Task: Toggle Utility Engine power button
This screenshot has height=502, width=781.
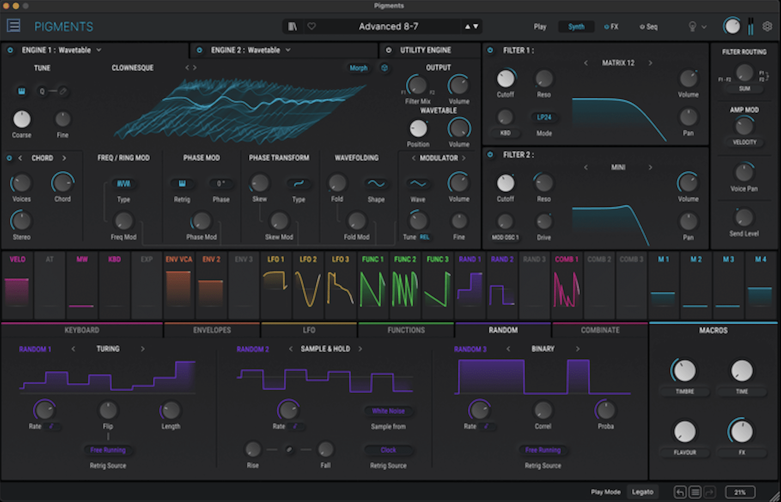Action: (x=389, y=50)
